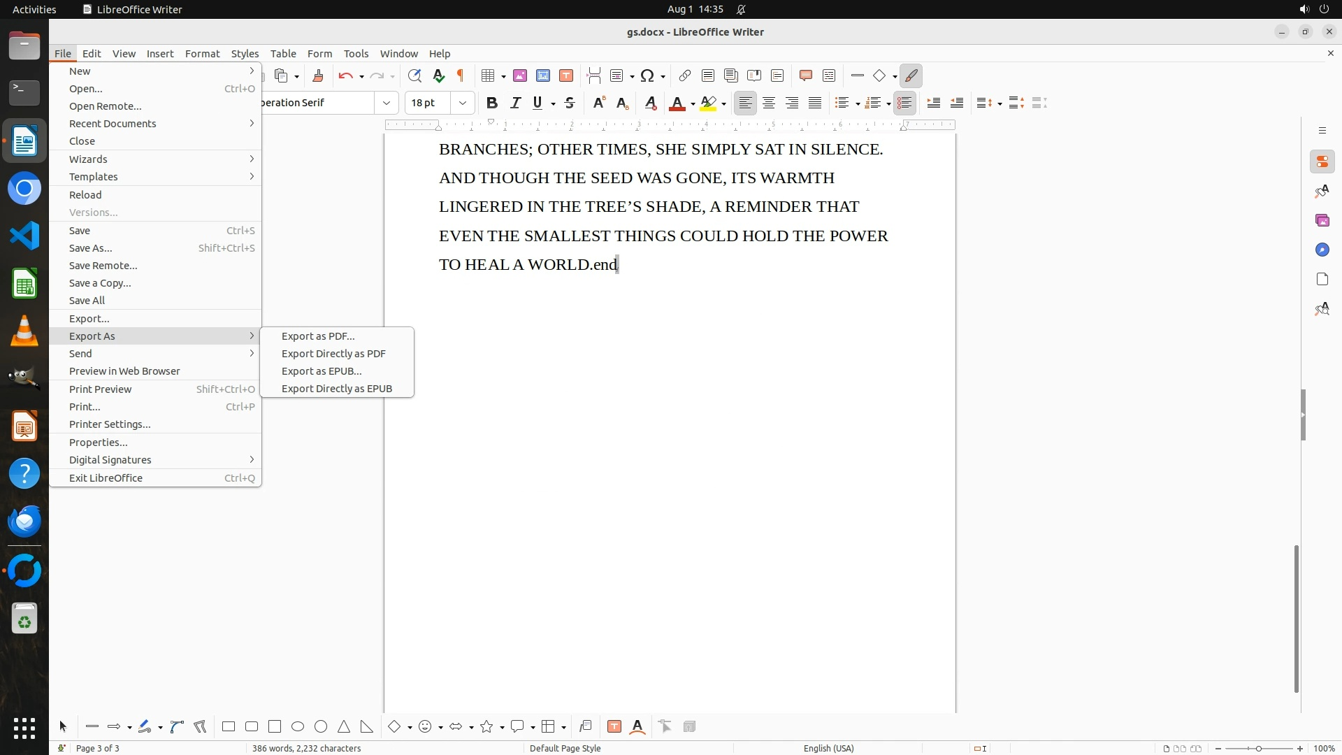This screenshot has height=755, width=1342.
Task: Open the sidebar Navigator icon
Action: 1322,250
